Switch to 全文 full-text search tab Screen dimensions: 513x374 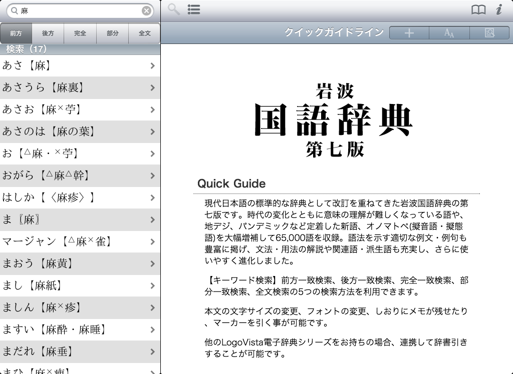point(144,33)
